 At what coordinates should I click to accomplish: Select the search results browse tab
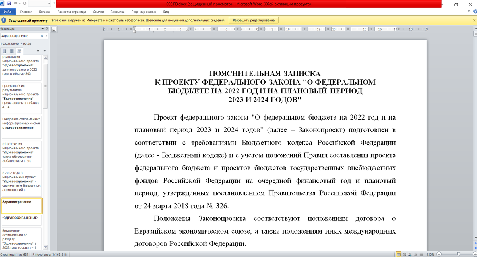pos(19,51)
